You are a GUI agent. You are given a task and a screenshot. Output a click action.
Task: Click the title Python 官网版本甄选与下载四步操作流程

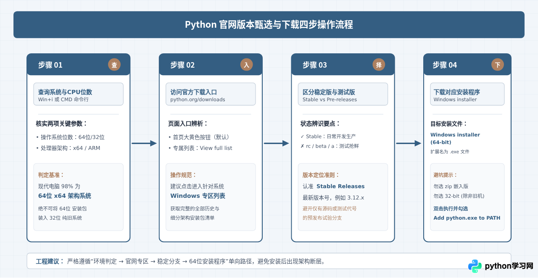pos(269,24)
